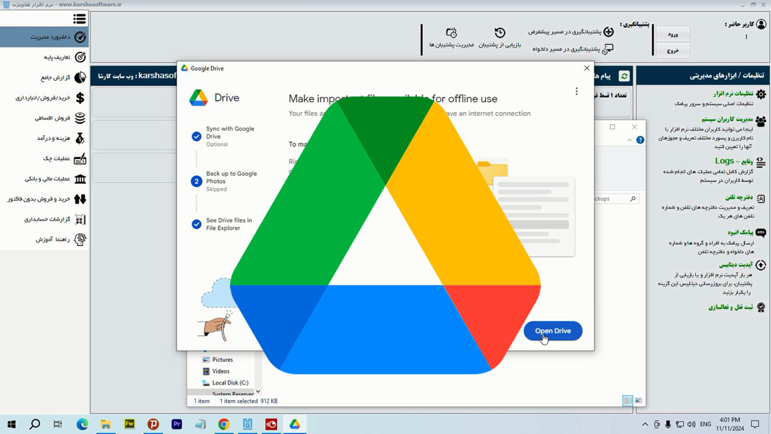The image size is (771, 434).
Task: Open software settings gear (تنظیمات نرم افزار)
Action: coord(761,94)
